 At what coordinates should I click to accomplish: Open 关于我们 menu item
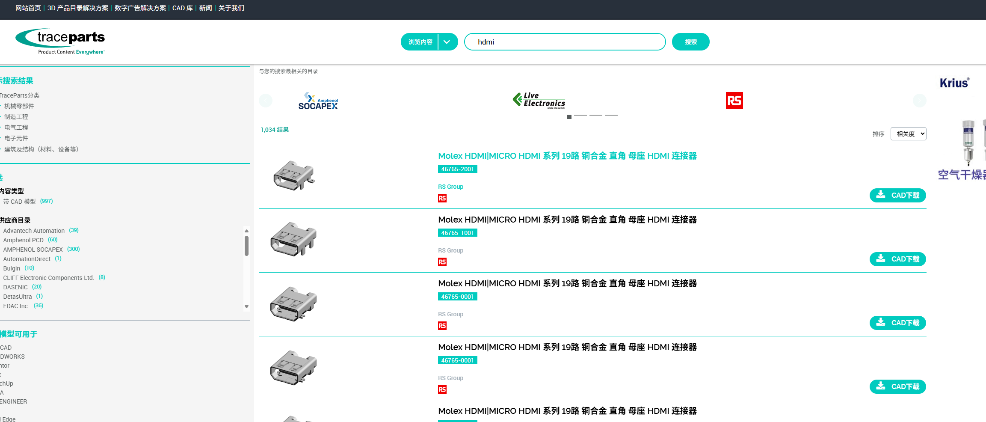231,8
